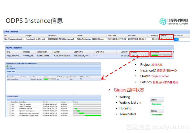Click URL http://service.odps.ali... in the first table

pyautogui.click(x=14, y=39)
